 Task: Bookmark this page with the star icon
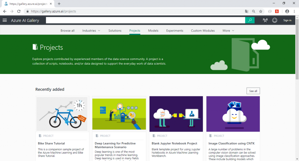[261, 11]
